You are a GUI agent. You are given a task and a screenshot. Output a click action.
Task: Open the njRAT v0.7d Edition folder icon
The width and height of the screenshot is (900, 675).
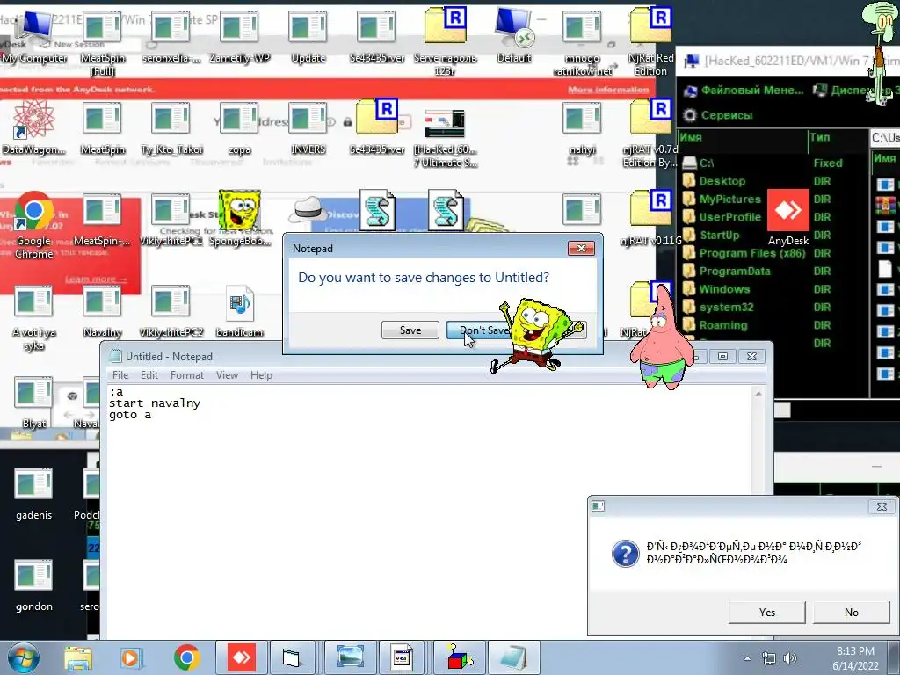[x=650, y=134]
